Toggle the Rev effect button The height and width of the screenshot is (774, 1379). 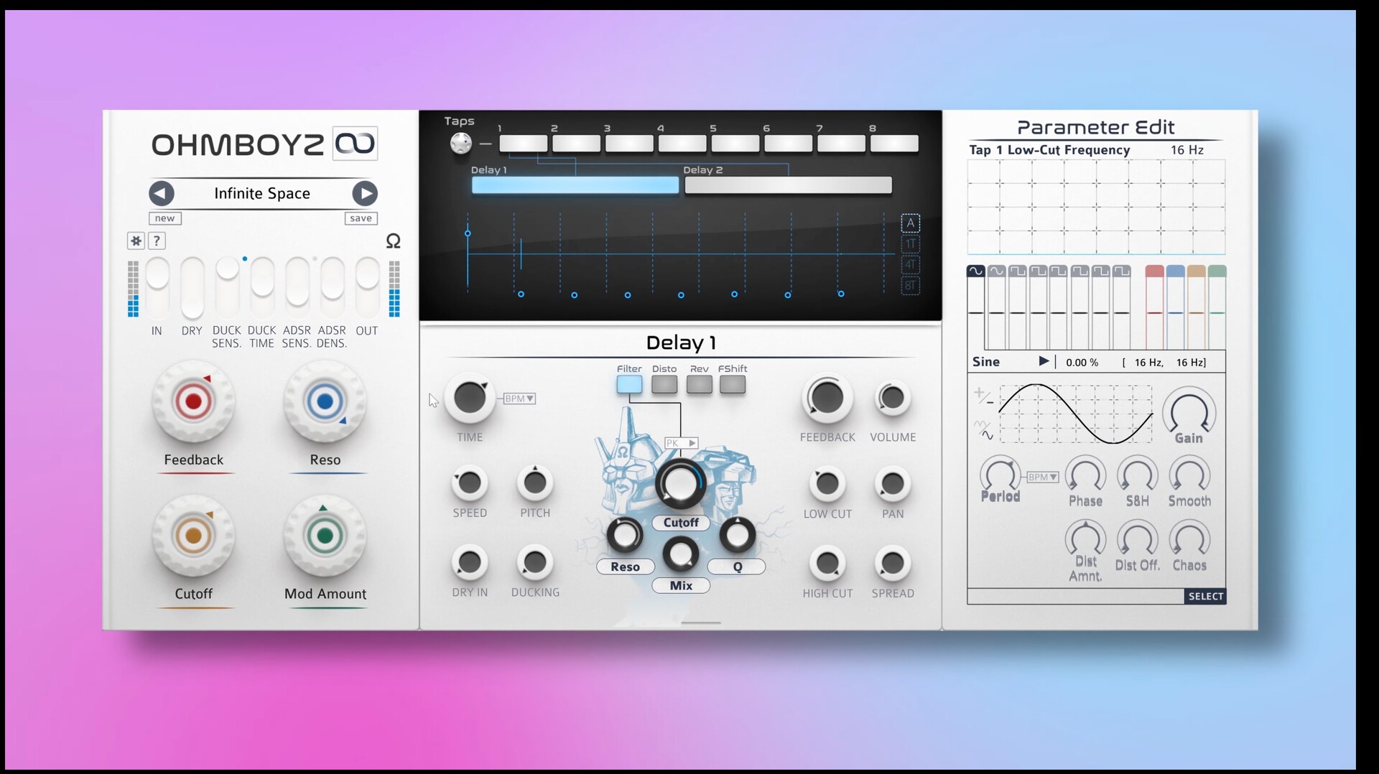point(699,385)
